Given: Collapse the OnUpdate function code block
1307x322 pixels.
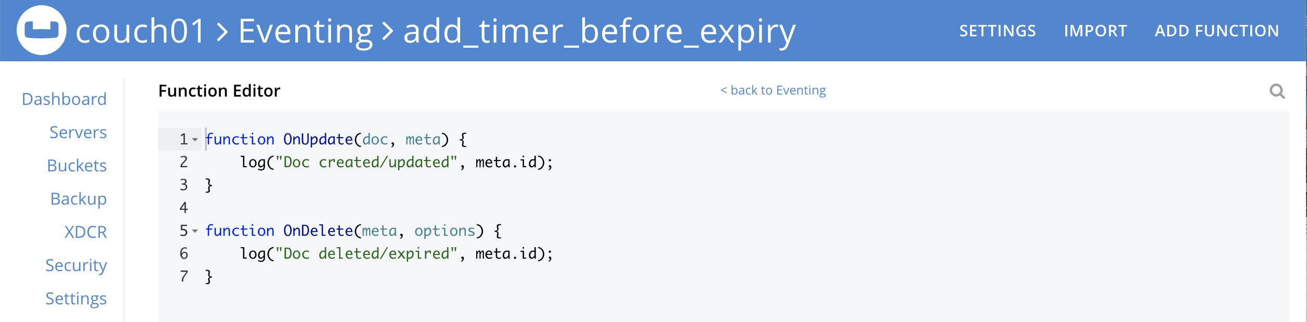Looking at the screenshot, I should coord(195,140).
